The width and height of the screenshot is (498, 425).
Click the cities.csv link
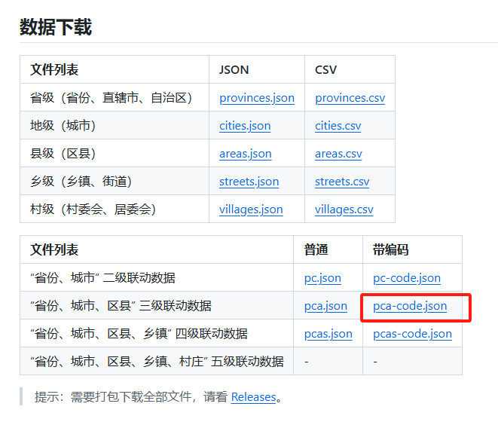[338, 126]
